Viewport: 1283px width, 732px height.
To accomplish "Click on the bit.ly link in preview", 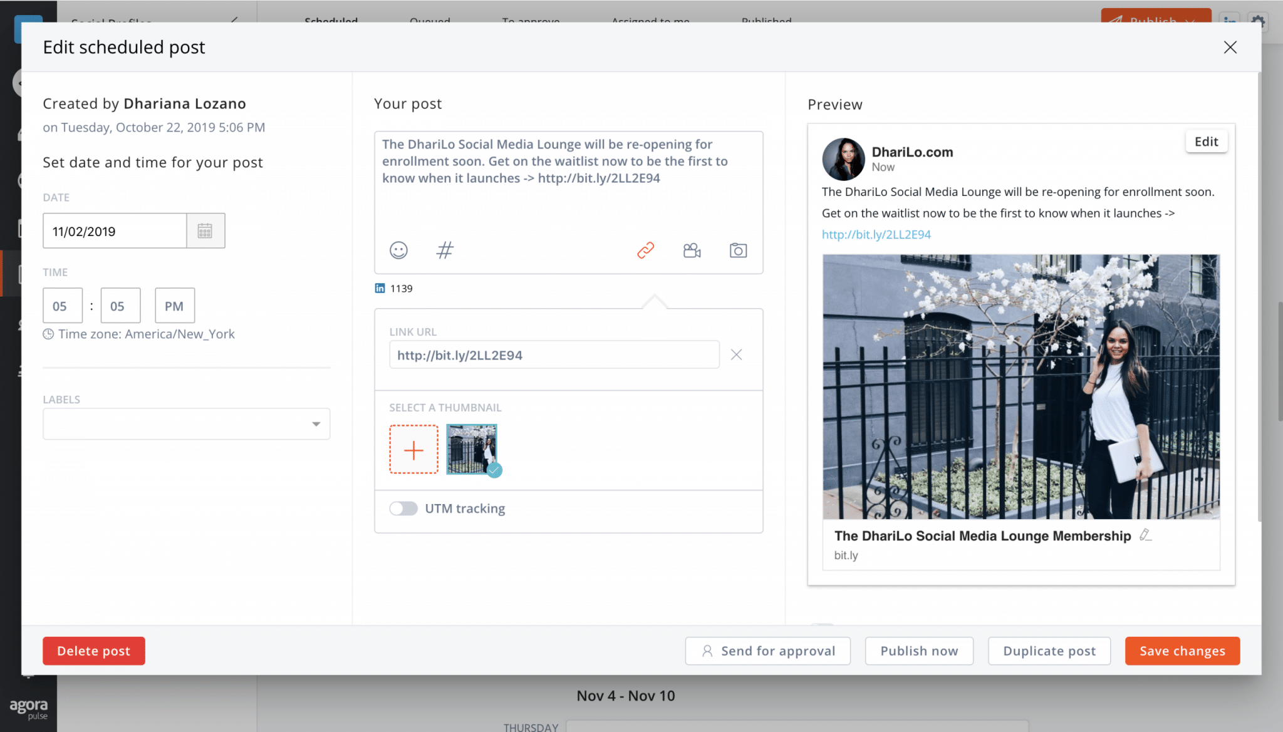I will coord(875,234).
